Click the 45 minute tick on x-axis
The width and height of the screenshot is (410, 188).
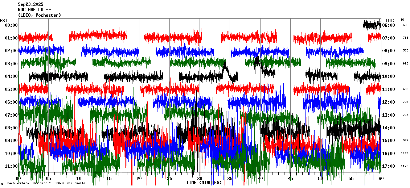290,179
